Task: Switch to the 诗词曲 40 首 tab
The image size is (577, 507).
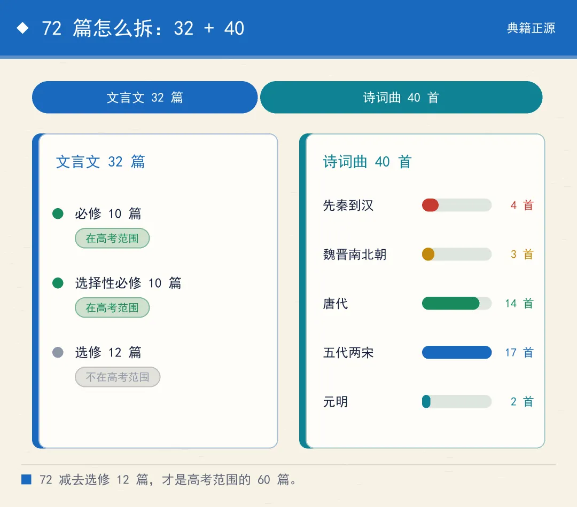Action: [401, 98]
